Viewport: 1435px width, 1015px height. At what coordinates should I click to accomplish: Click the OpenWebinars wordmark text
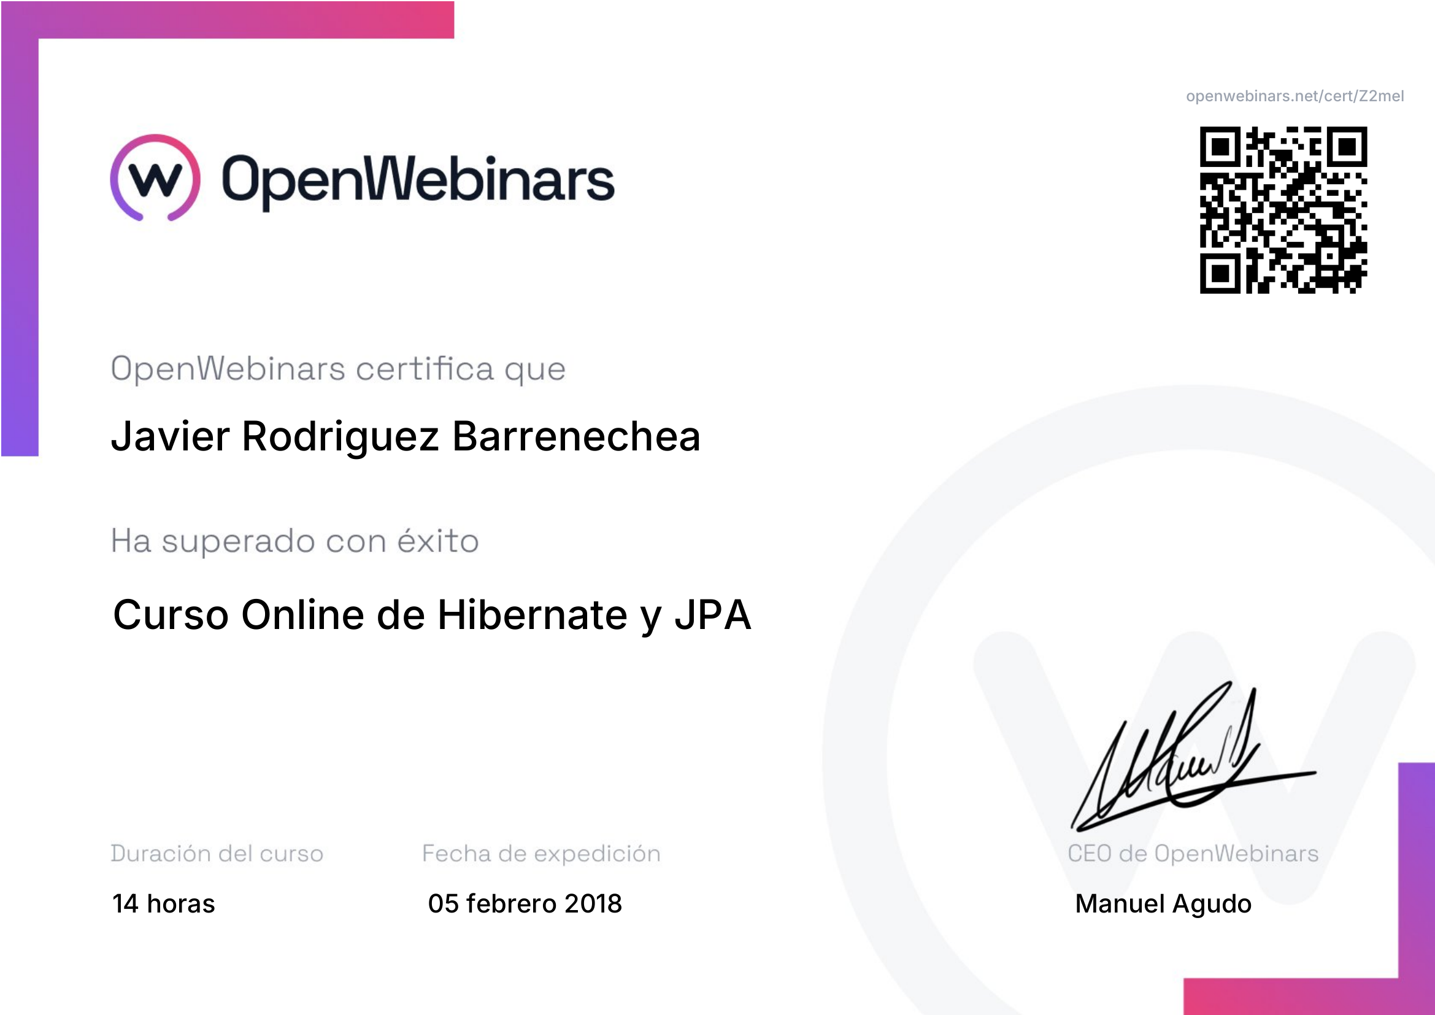click(418, 180)
